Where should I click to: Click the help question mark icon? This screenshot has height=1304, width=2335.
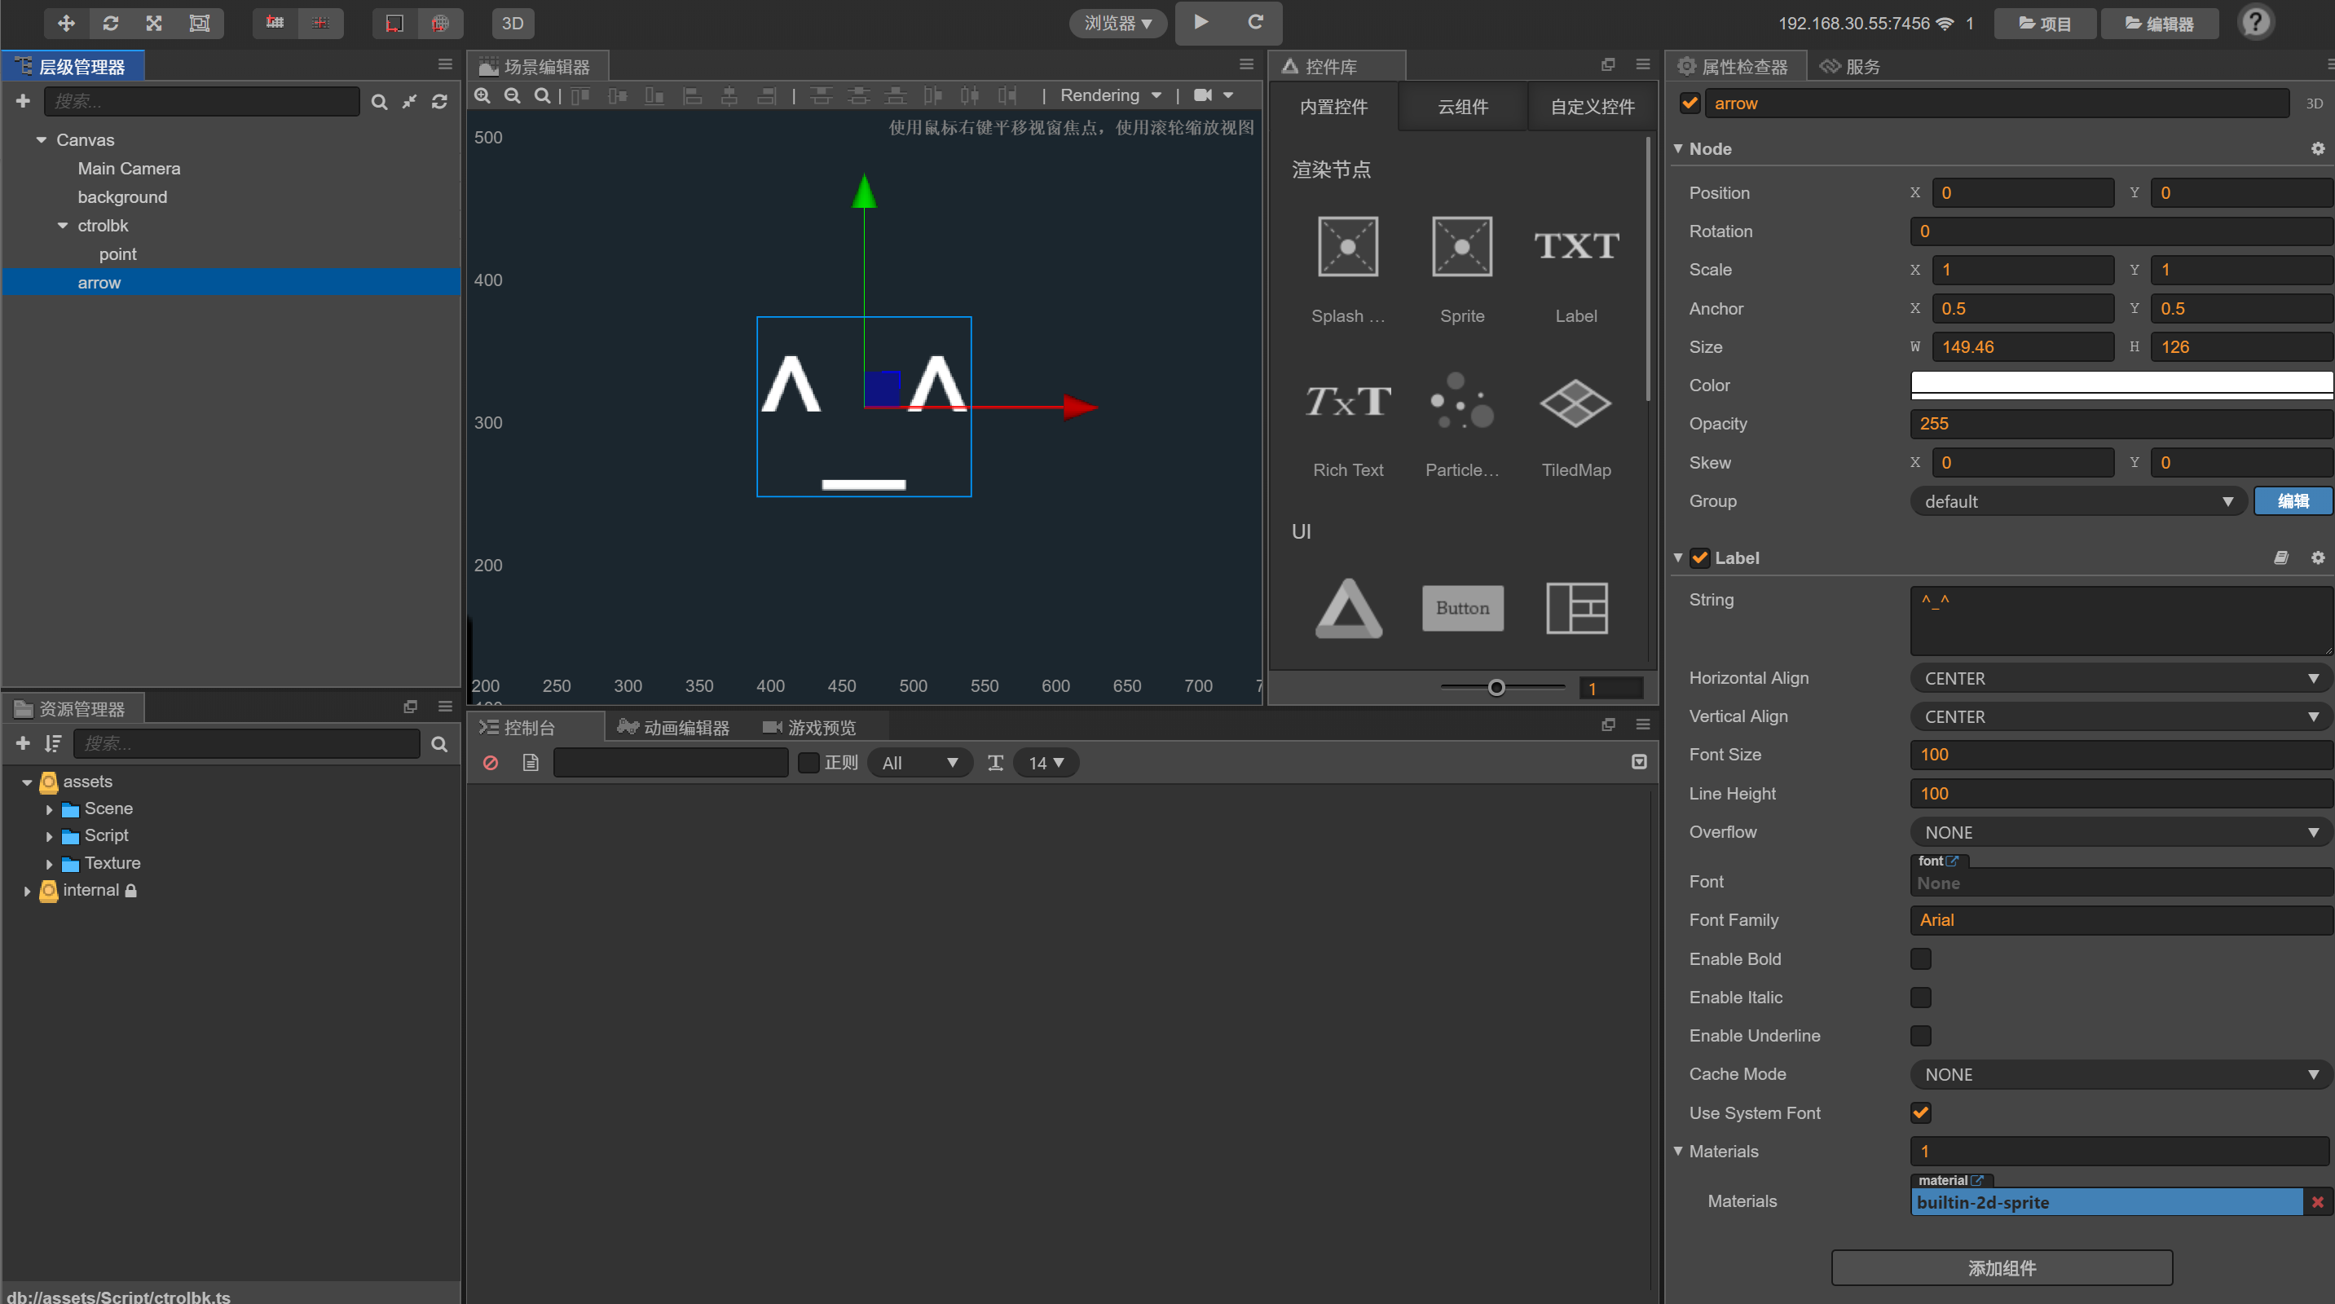[2254, 23]
